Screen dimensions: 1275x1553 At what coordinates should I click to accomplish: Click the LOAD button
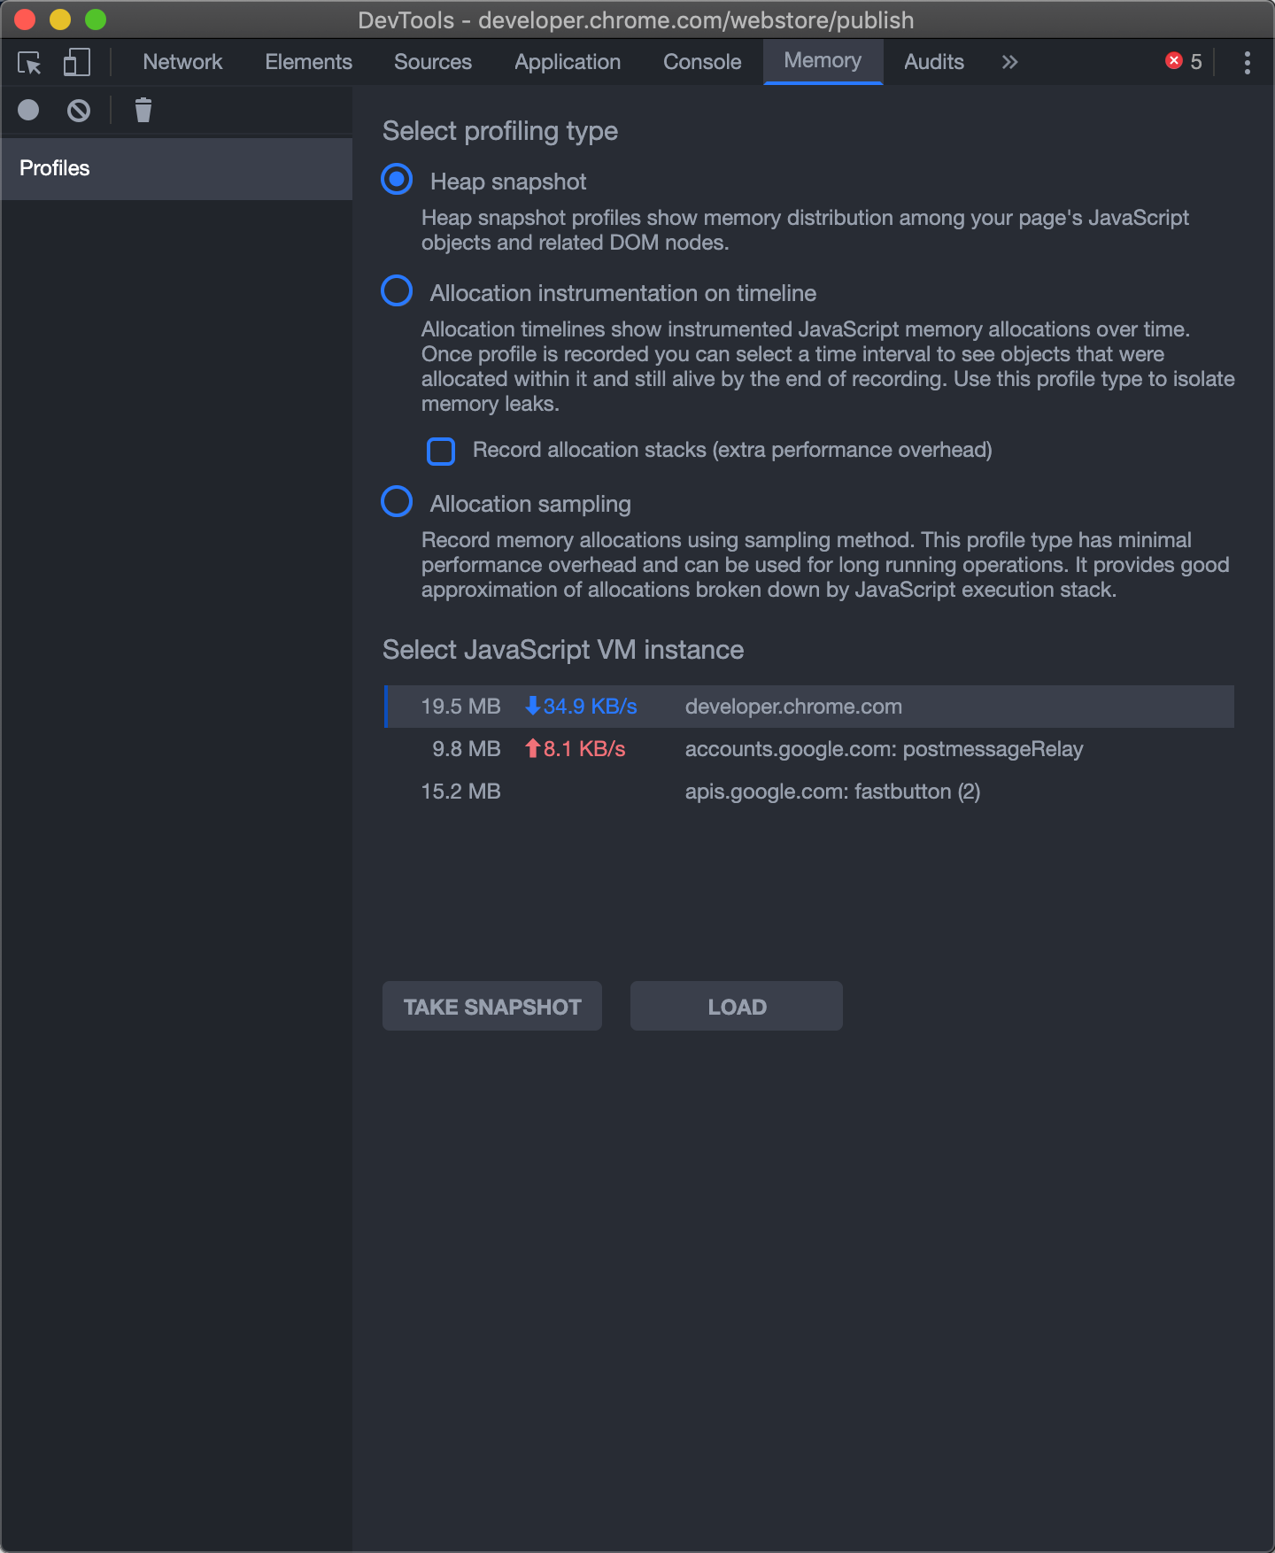(x=736, y=1006)
